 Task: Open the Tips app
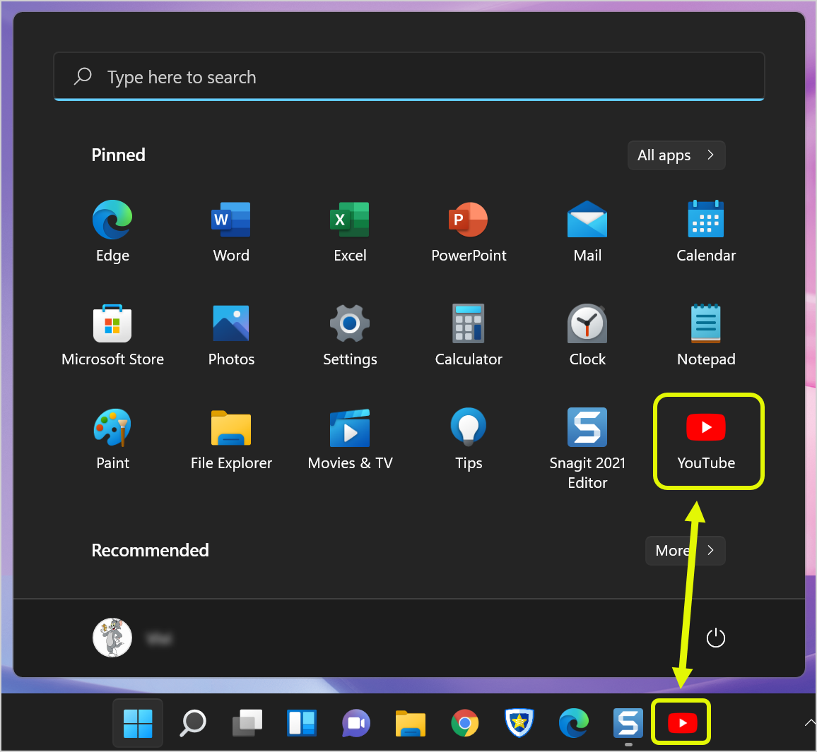469,439
